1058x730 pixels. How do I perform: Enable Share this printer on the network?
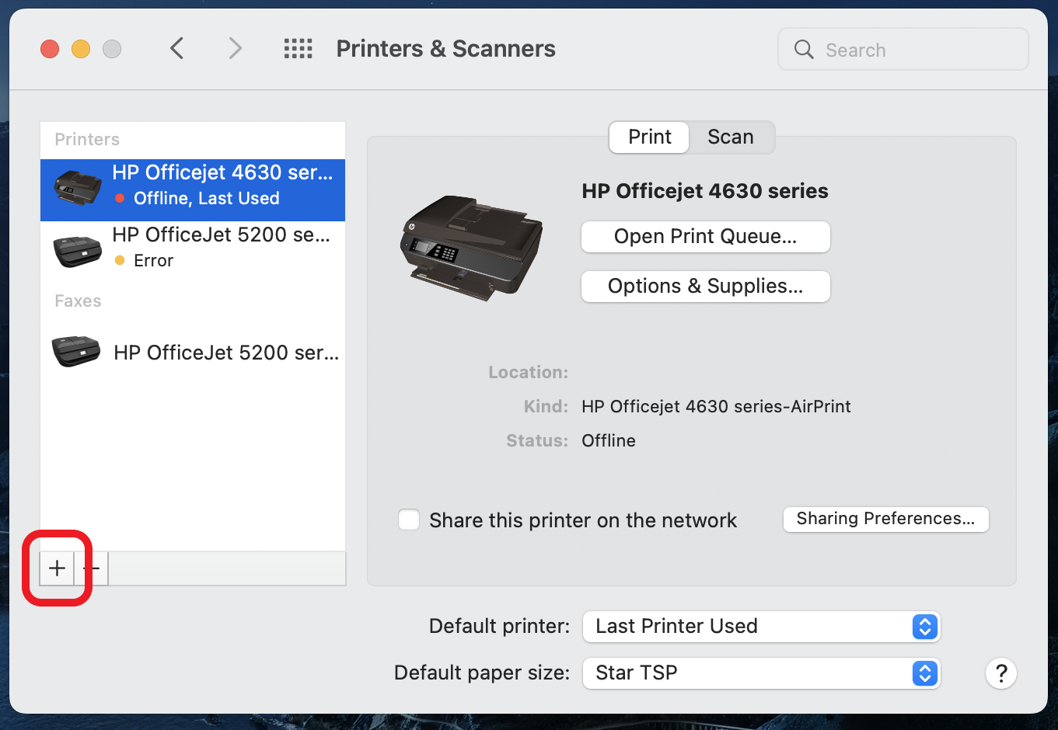409,520
